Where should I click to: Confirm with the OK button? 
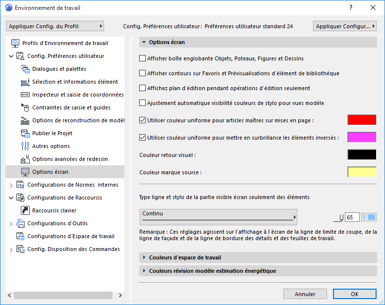click(x=354, y=294)
